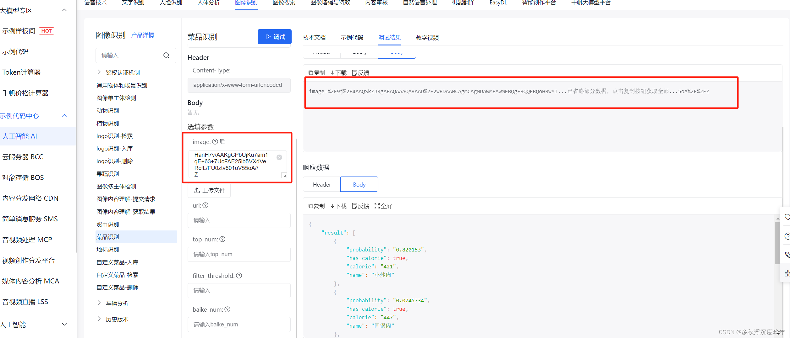Open the 产品详情 link
Screen dimensions: 790x338
coord(143,35)
